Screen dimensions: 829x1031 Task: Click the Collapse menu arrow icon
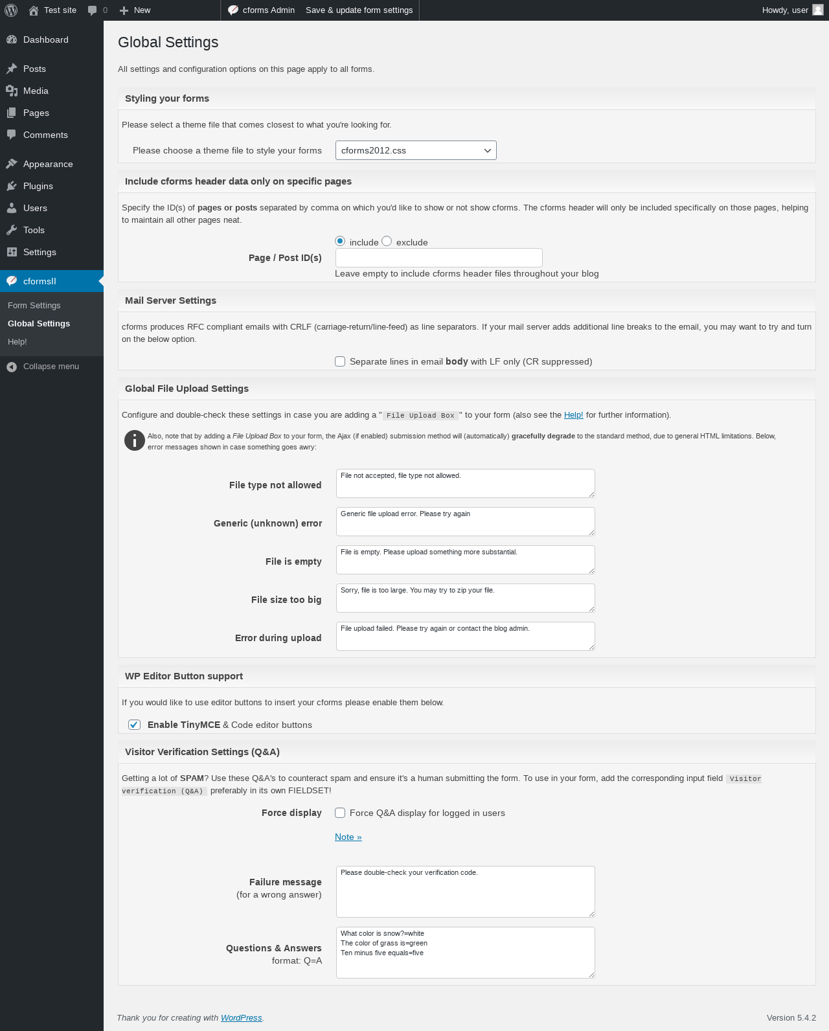[x=12, y=367]
